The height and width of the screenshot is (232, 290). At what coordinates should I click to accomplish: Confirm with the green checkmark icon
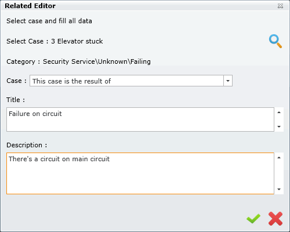tap(253, 219)
